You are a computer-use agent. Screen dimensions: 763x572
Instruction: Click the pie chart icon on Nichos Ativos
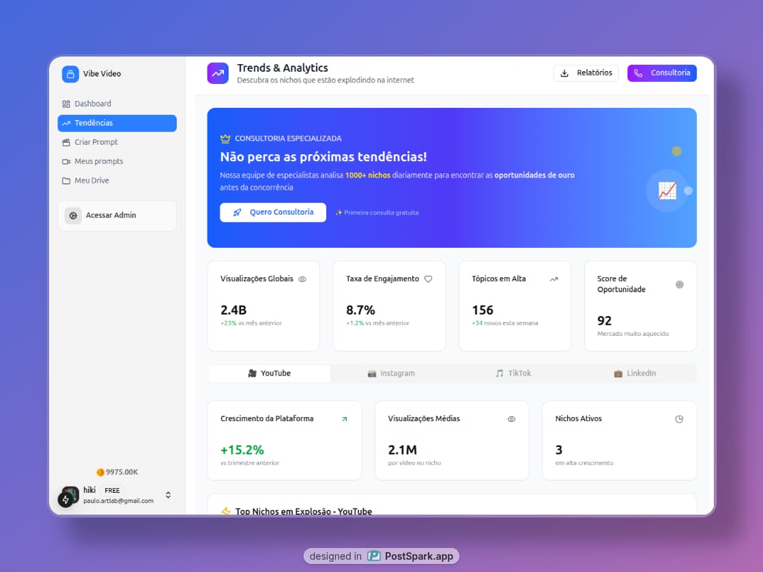(x=679, y=419)
